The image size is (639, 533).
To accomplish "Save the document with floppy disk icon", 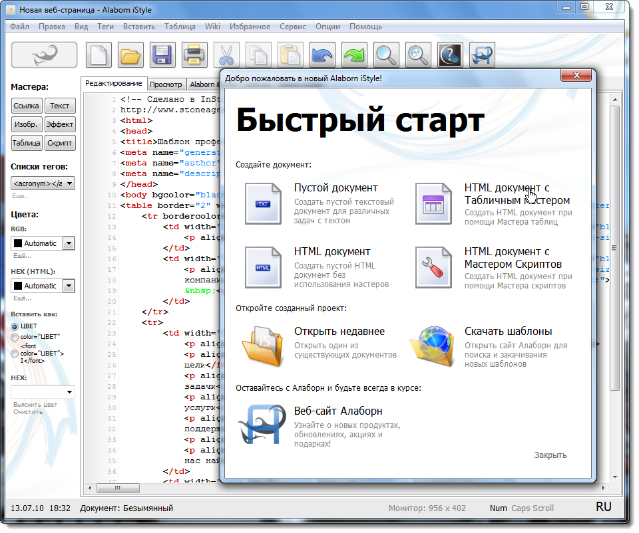I will [162, 54].
